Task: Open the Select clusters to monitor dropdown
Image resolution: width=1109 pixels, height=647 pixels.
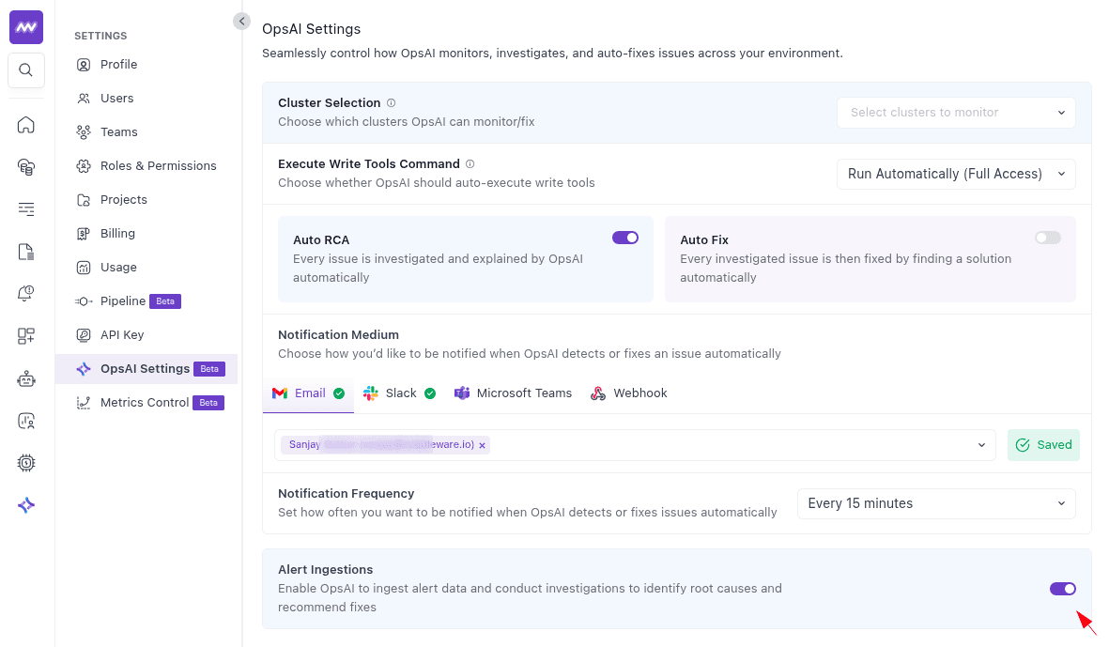Action: point(956,113)
